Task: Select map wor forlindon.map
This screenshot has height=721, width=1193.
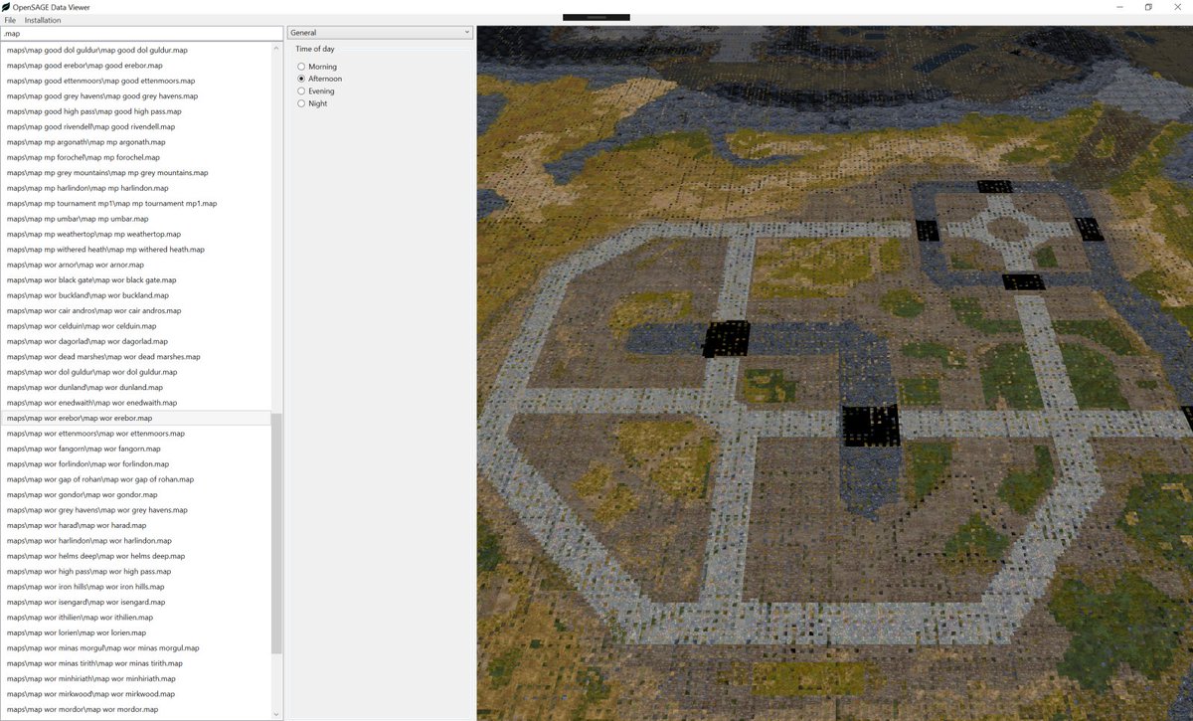Action: [x=136, y=464]
